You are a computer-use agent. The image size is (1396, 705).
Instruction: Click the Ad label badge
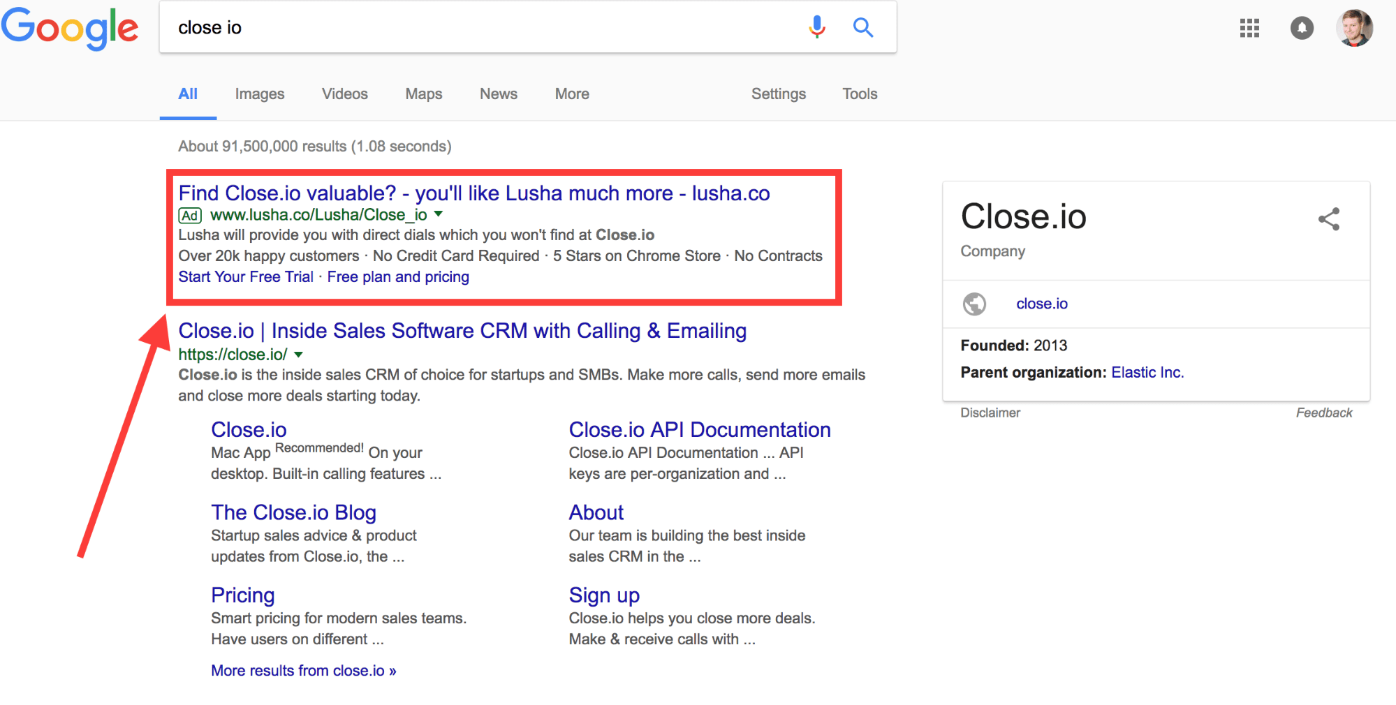click(x=190, y=216)
